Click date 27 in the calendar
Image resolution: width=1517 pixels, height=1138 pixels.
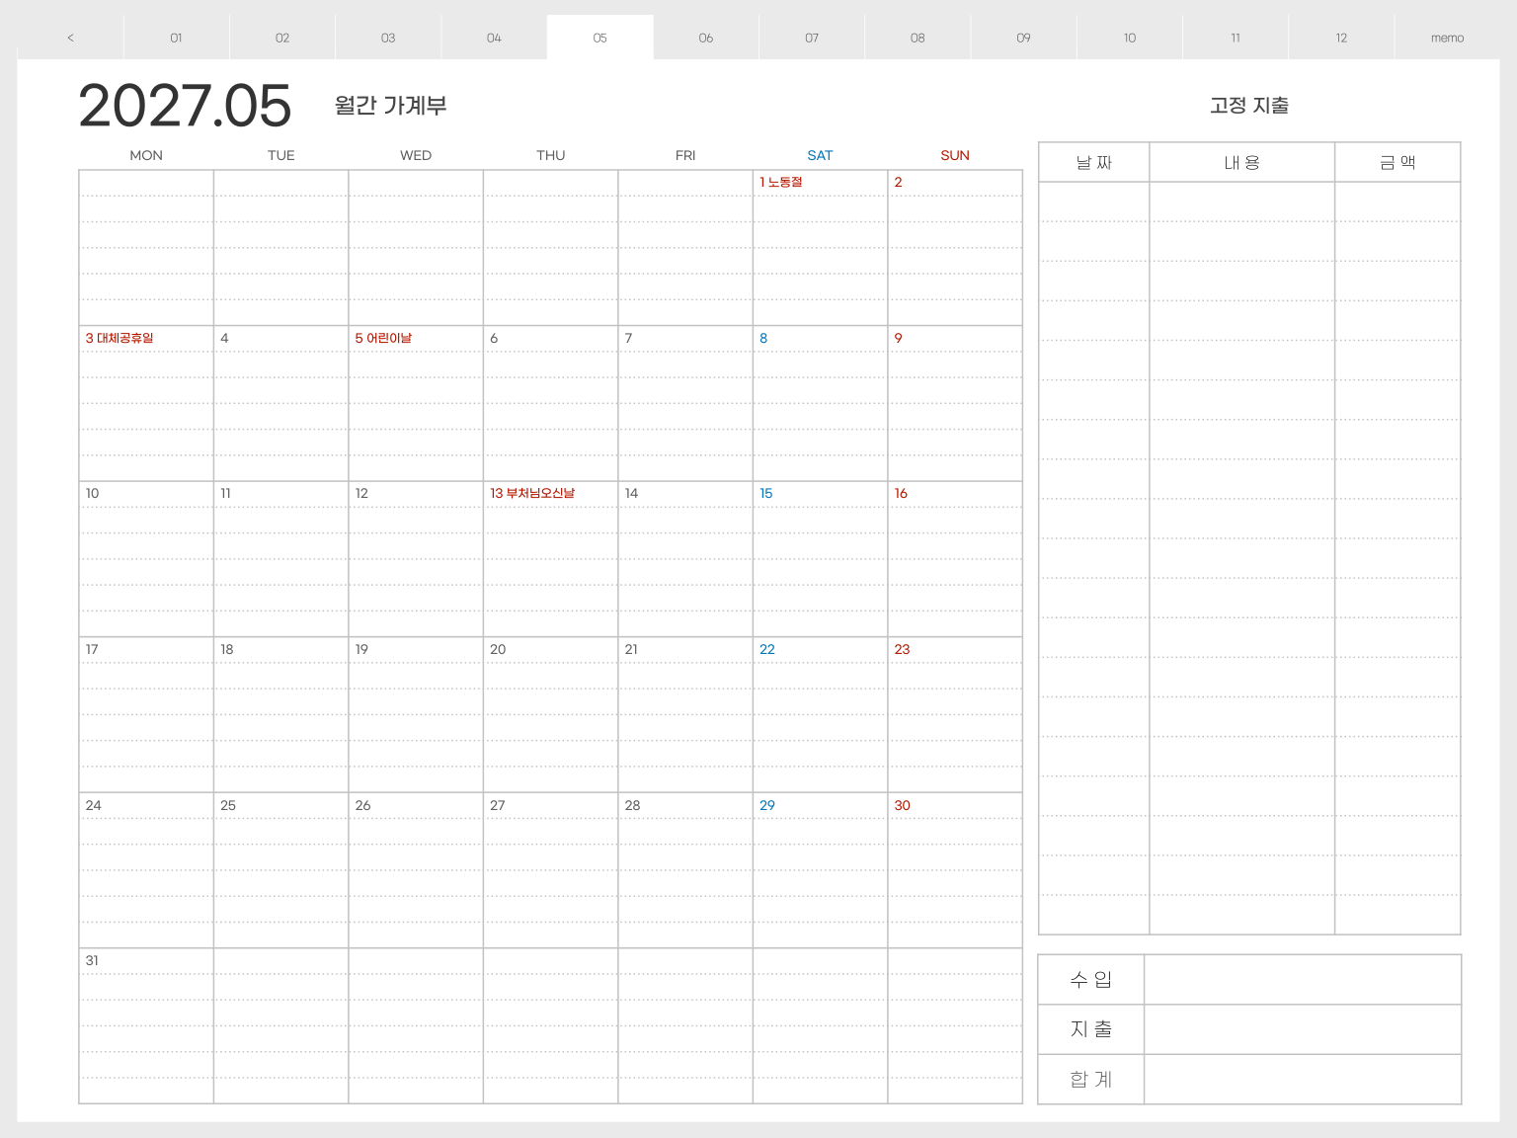coord(551,870)
